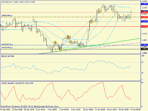Select the blue 1.3401 price label
148x111 pixels.
pos(144,4)
